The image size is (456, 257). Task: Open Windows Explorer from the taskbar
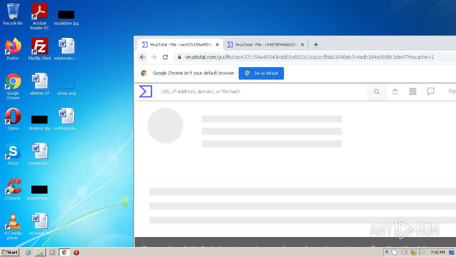click(40, 252)
